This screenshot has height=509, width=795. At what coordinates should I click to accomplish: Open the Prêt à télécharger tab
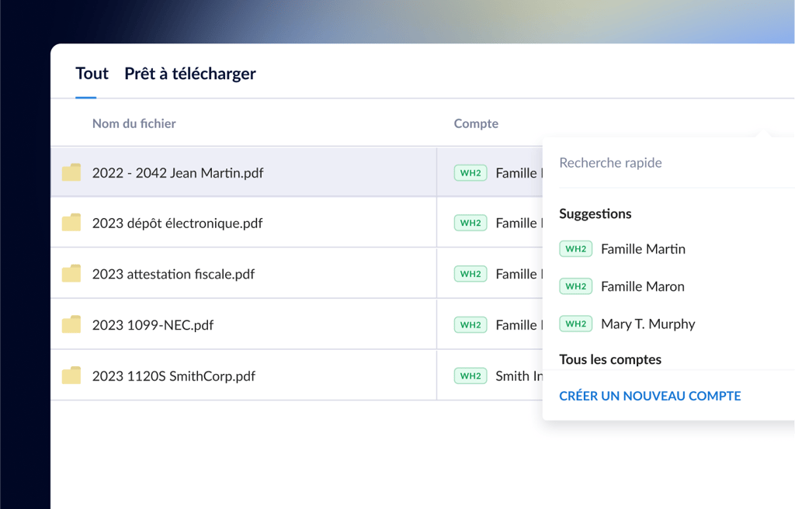(190, 74)
